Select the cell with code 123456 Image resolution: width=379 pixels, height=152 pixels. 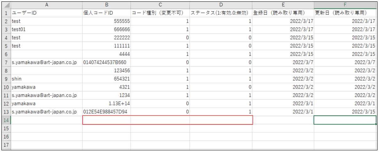coord(107,71)
